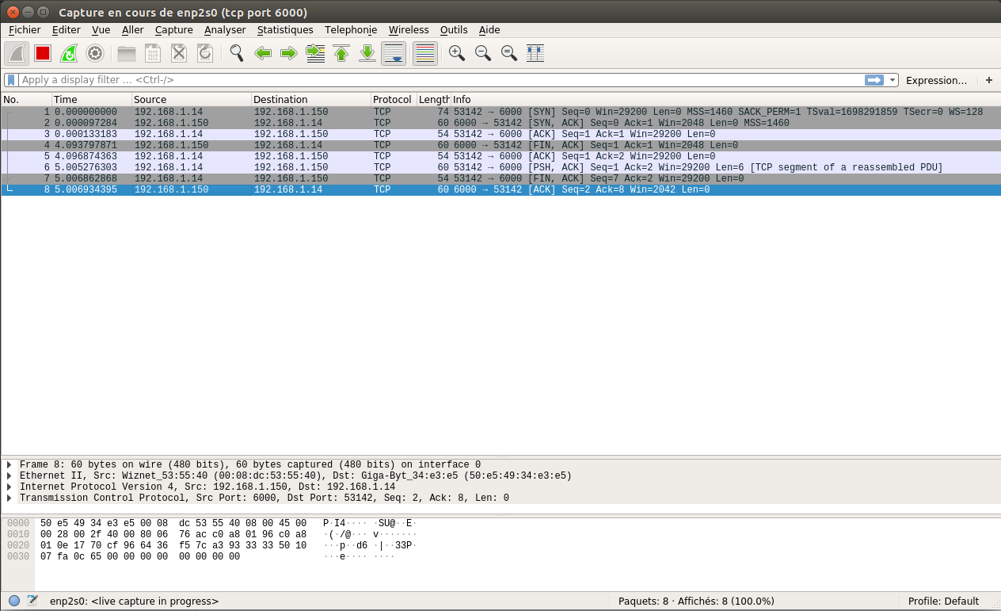Jump to the first packet icon
Screen dimensions: 1001x611
(x=341, y=53)
